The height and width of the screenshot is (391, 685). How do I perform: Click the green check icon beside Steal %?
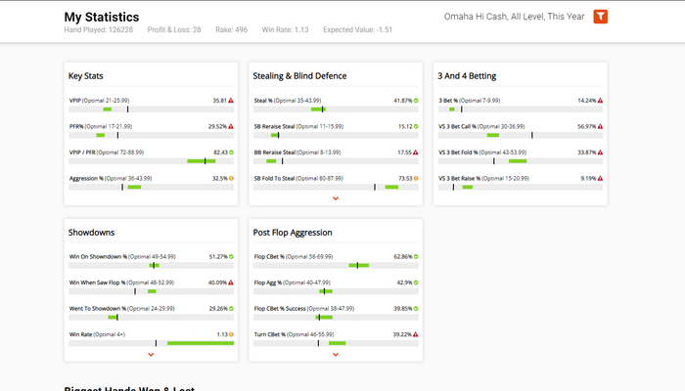416,101
